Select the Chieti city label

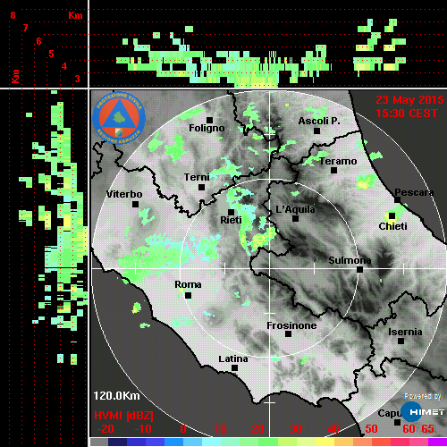(x=392, y=226)
